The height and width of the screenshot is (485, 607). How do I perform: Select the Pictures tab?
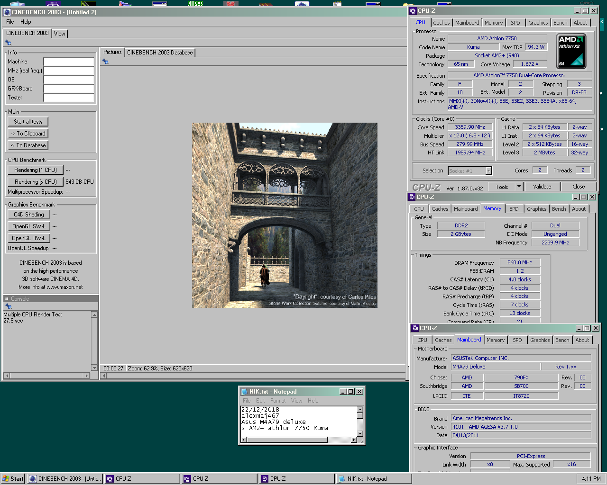(x=112, y=52)
